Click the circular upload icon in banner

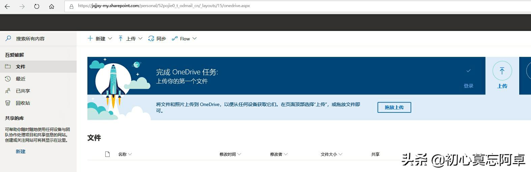tap(502, 71)
